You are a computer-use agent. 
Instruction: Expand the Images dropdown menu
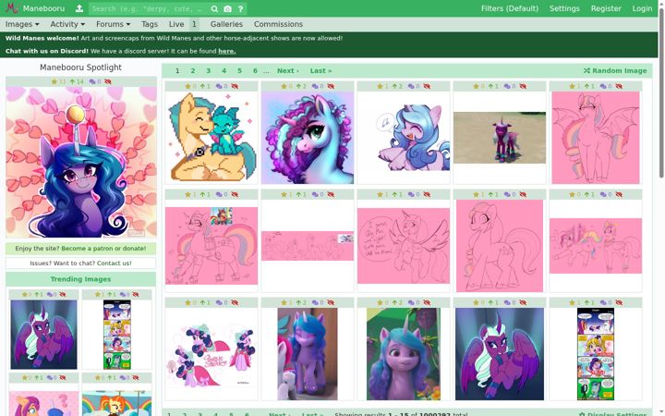click(x=22, y=24)
